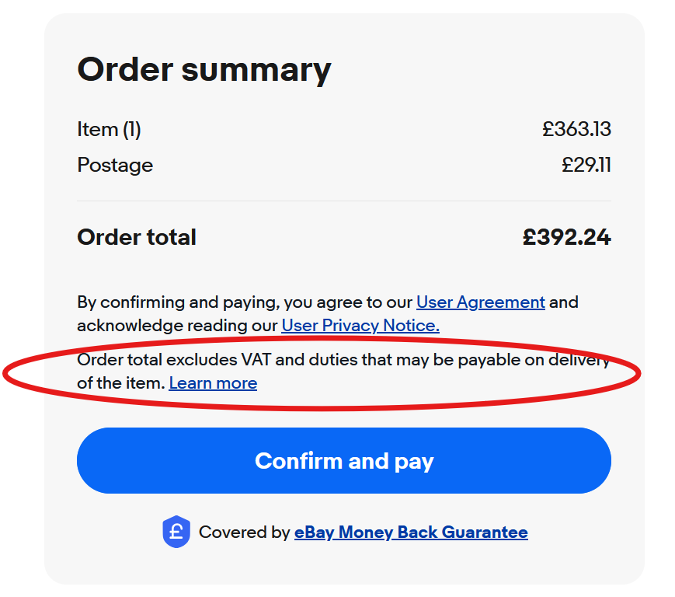Click the pound shield guarantee icon
This screenshot has width=675, height=597.
click(x=176, y=532)
